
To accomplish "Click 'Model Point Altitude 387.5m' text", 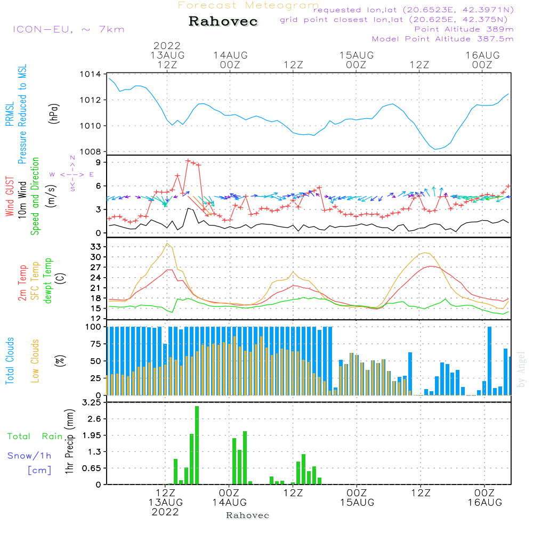I will point(442,39).
